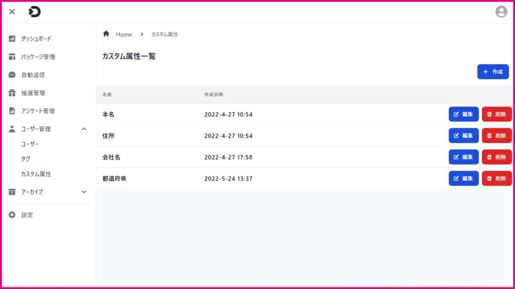515x289 pixels.
Task: Select カスタム属性 submenu item
Action: pyautogui.click(x=36, y=174)
